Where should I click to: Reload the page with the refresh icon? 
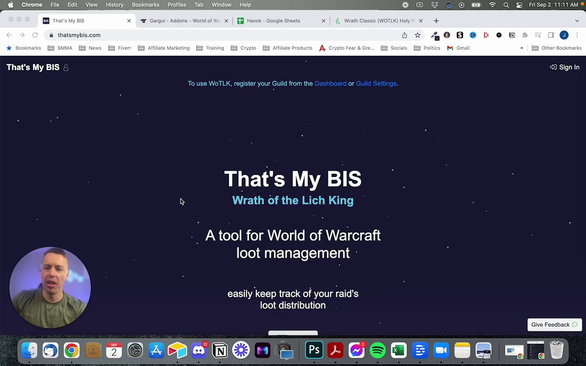click(35, 35)
